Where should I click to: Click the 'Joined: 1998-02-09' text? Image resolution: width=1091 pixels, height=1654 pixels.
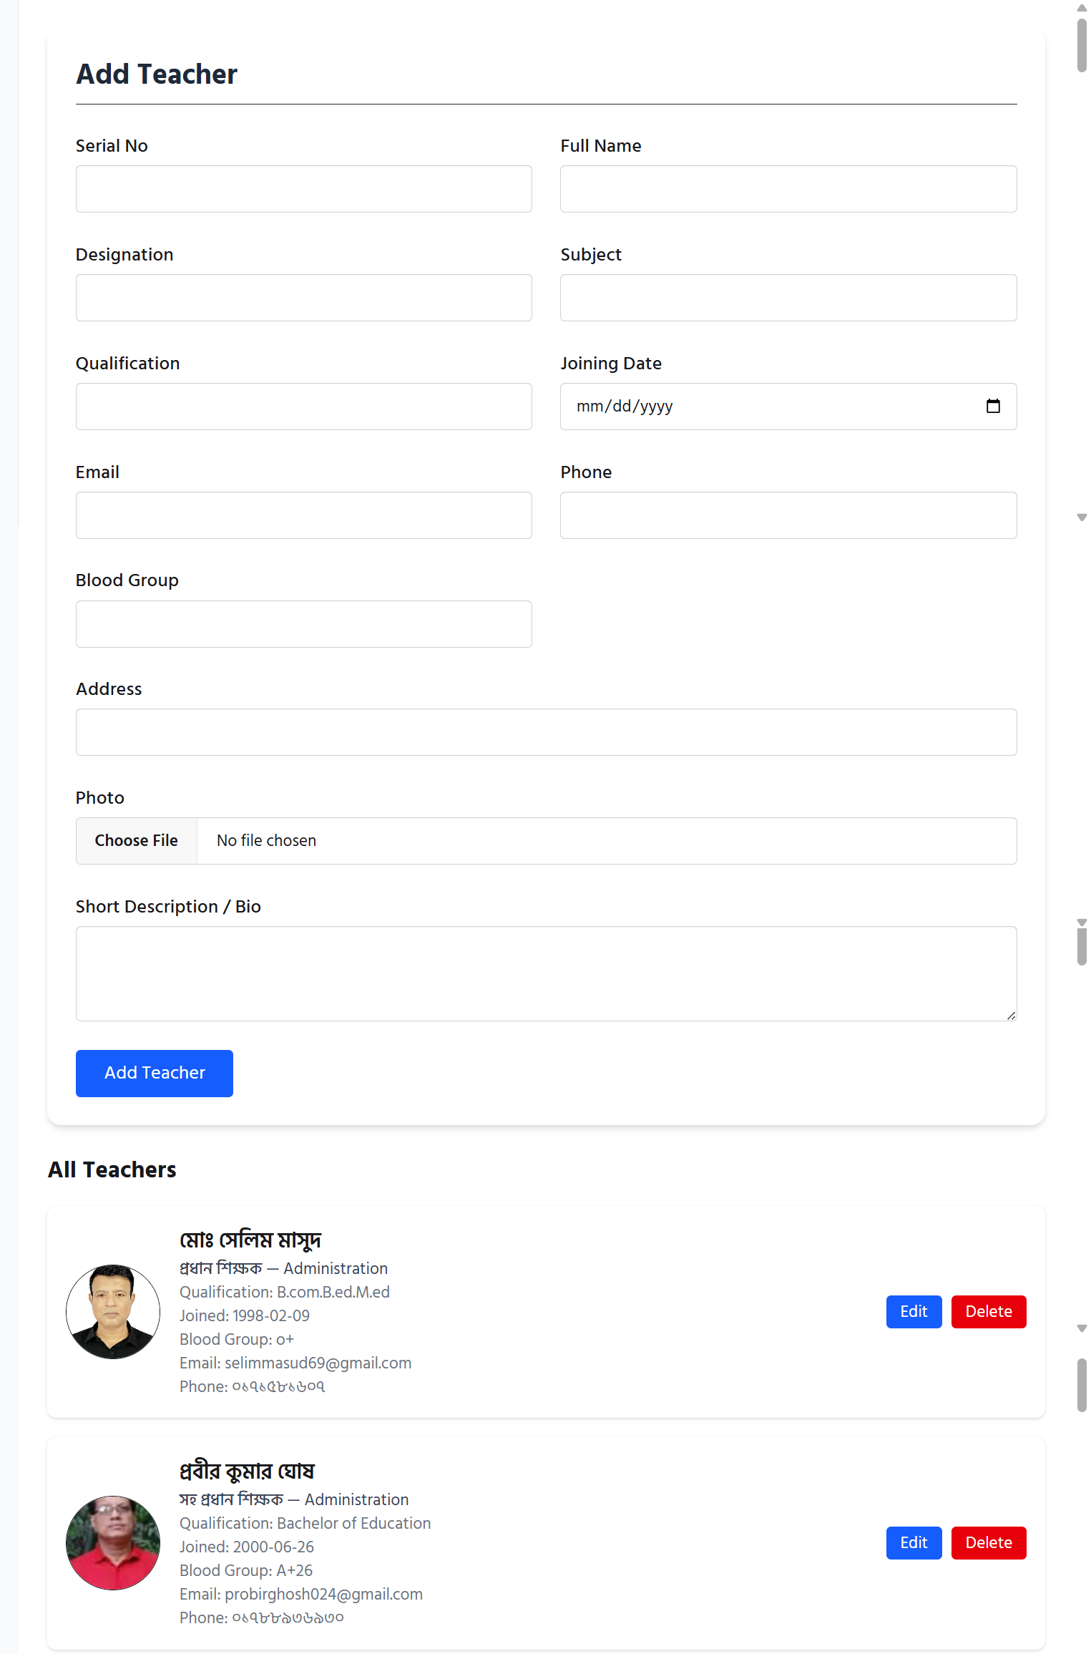[245, 1315]
